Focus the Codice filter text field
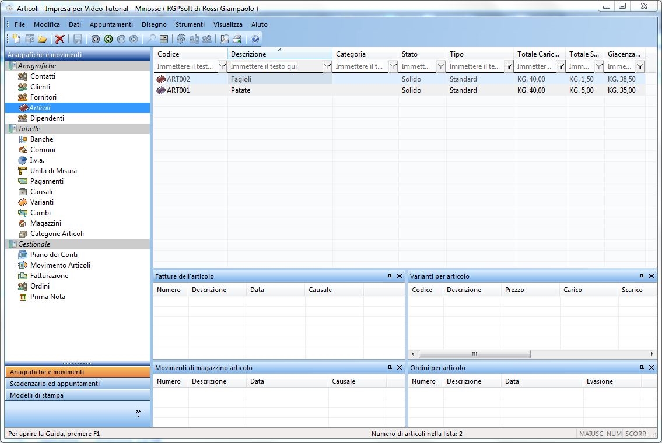Viewport: 662px width, 443px height. point(186,66)
